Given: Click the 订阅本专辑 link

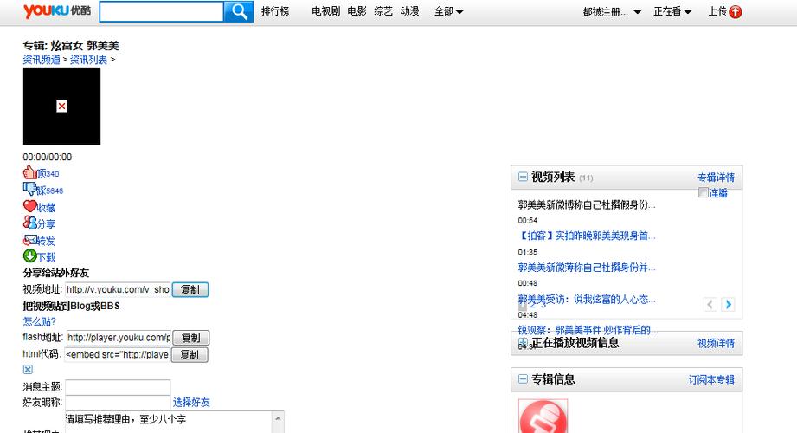Looking at the screenshot, I should [x=711, y=379].
